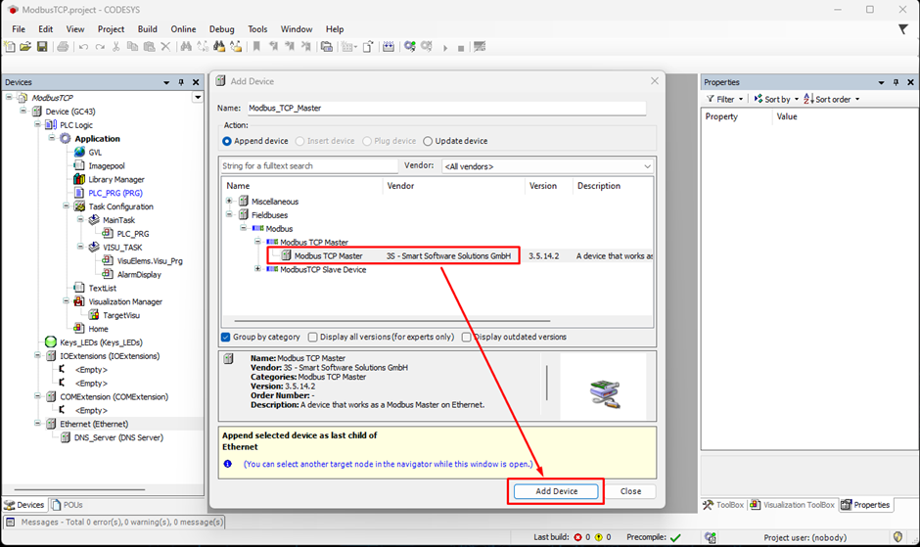Click the Library Manager tree icon
Screen dimensions: 920x547
[x=80, y=179]
